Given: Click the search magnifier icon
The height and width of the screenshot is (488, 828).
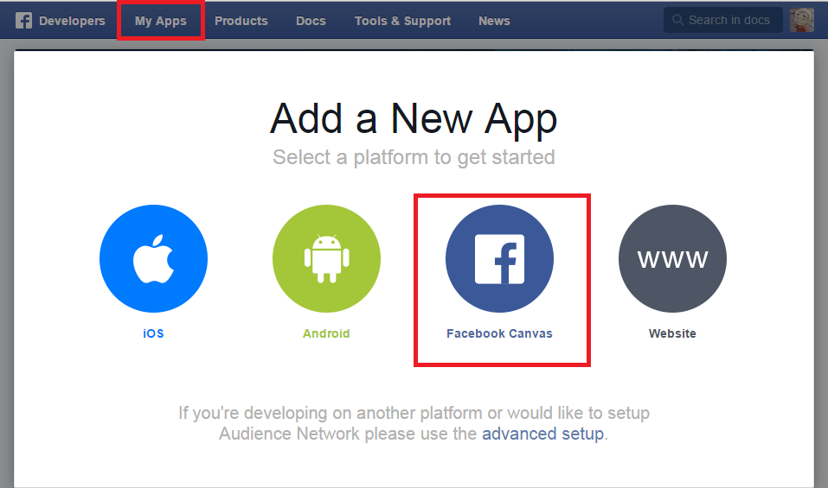Looking at the screenshot, I should [x=677, y=20].
